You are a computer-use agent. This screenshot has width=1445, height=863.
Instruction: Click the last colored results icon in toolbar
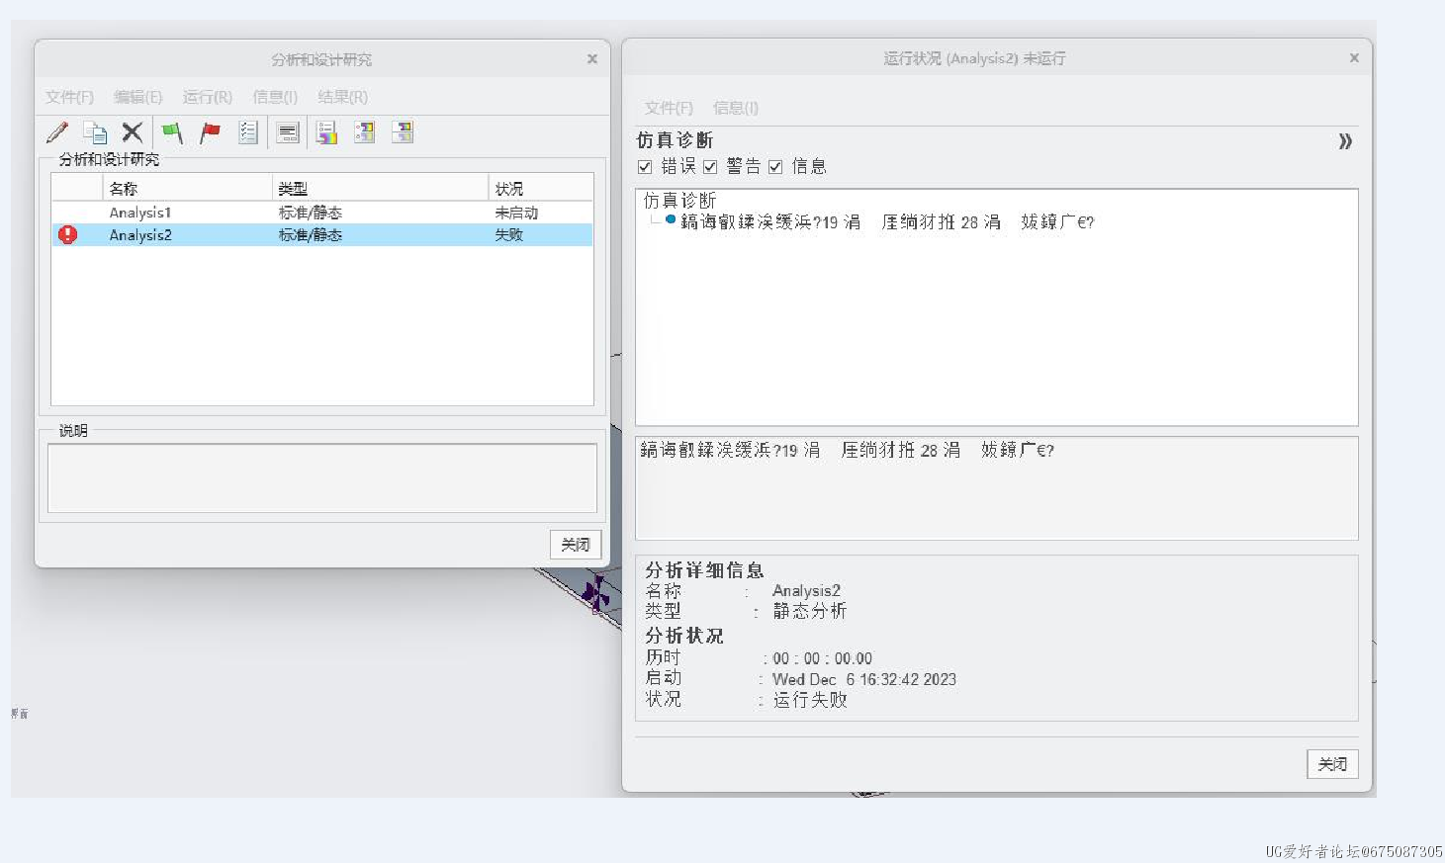(x=403, y=132)
